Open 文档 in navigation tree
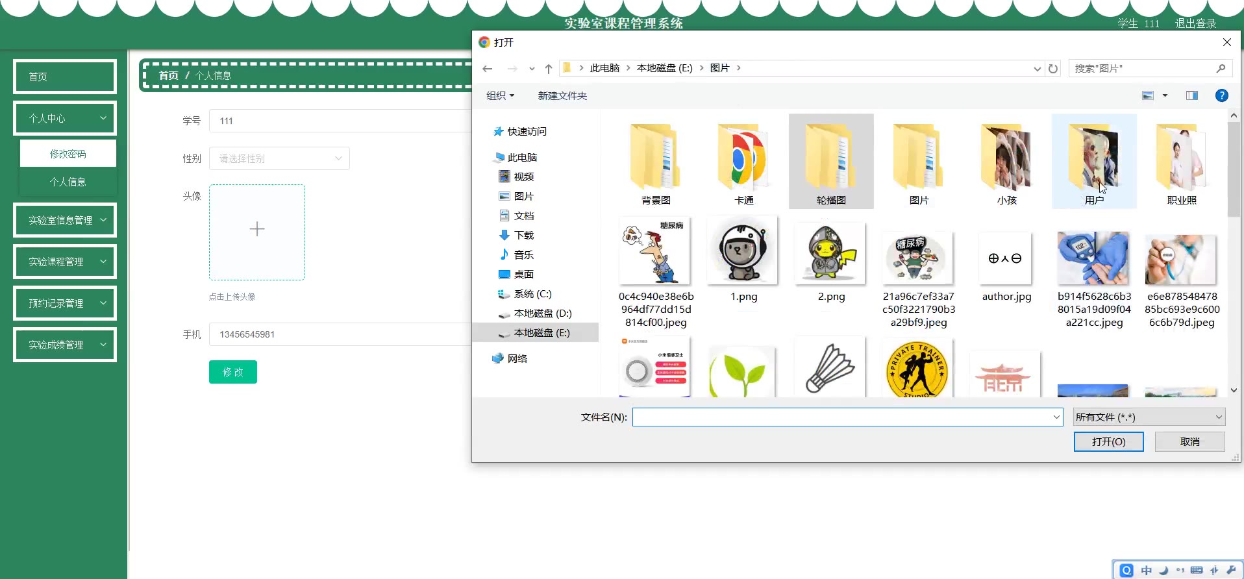1244x579 pixels. tap(516, 216)
